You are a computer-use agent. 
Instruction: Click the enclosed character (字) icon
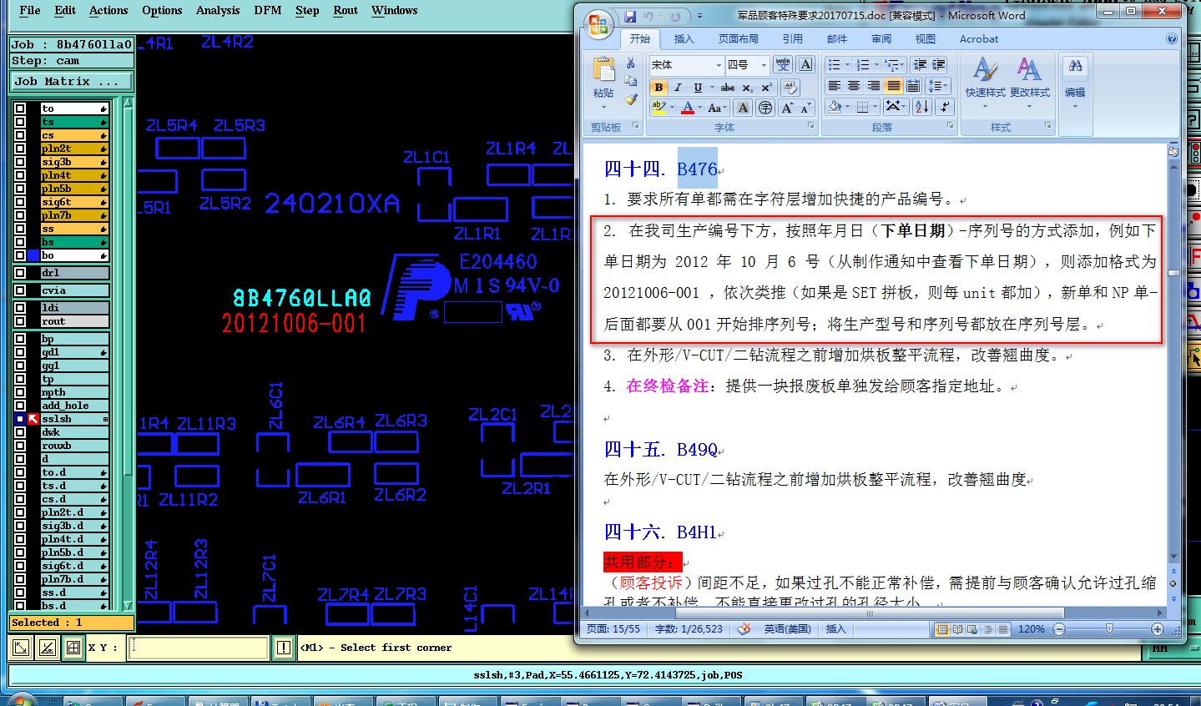click(765, 108)
